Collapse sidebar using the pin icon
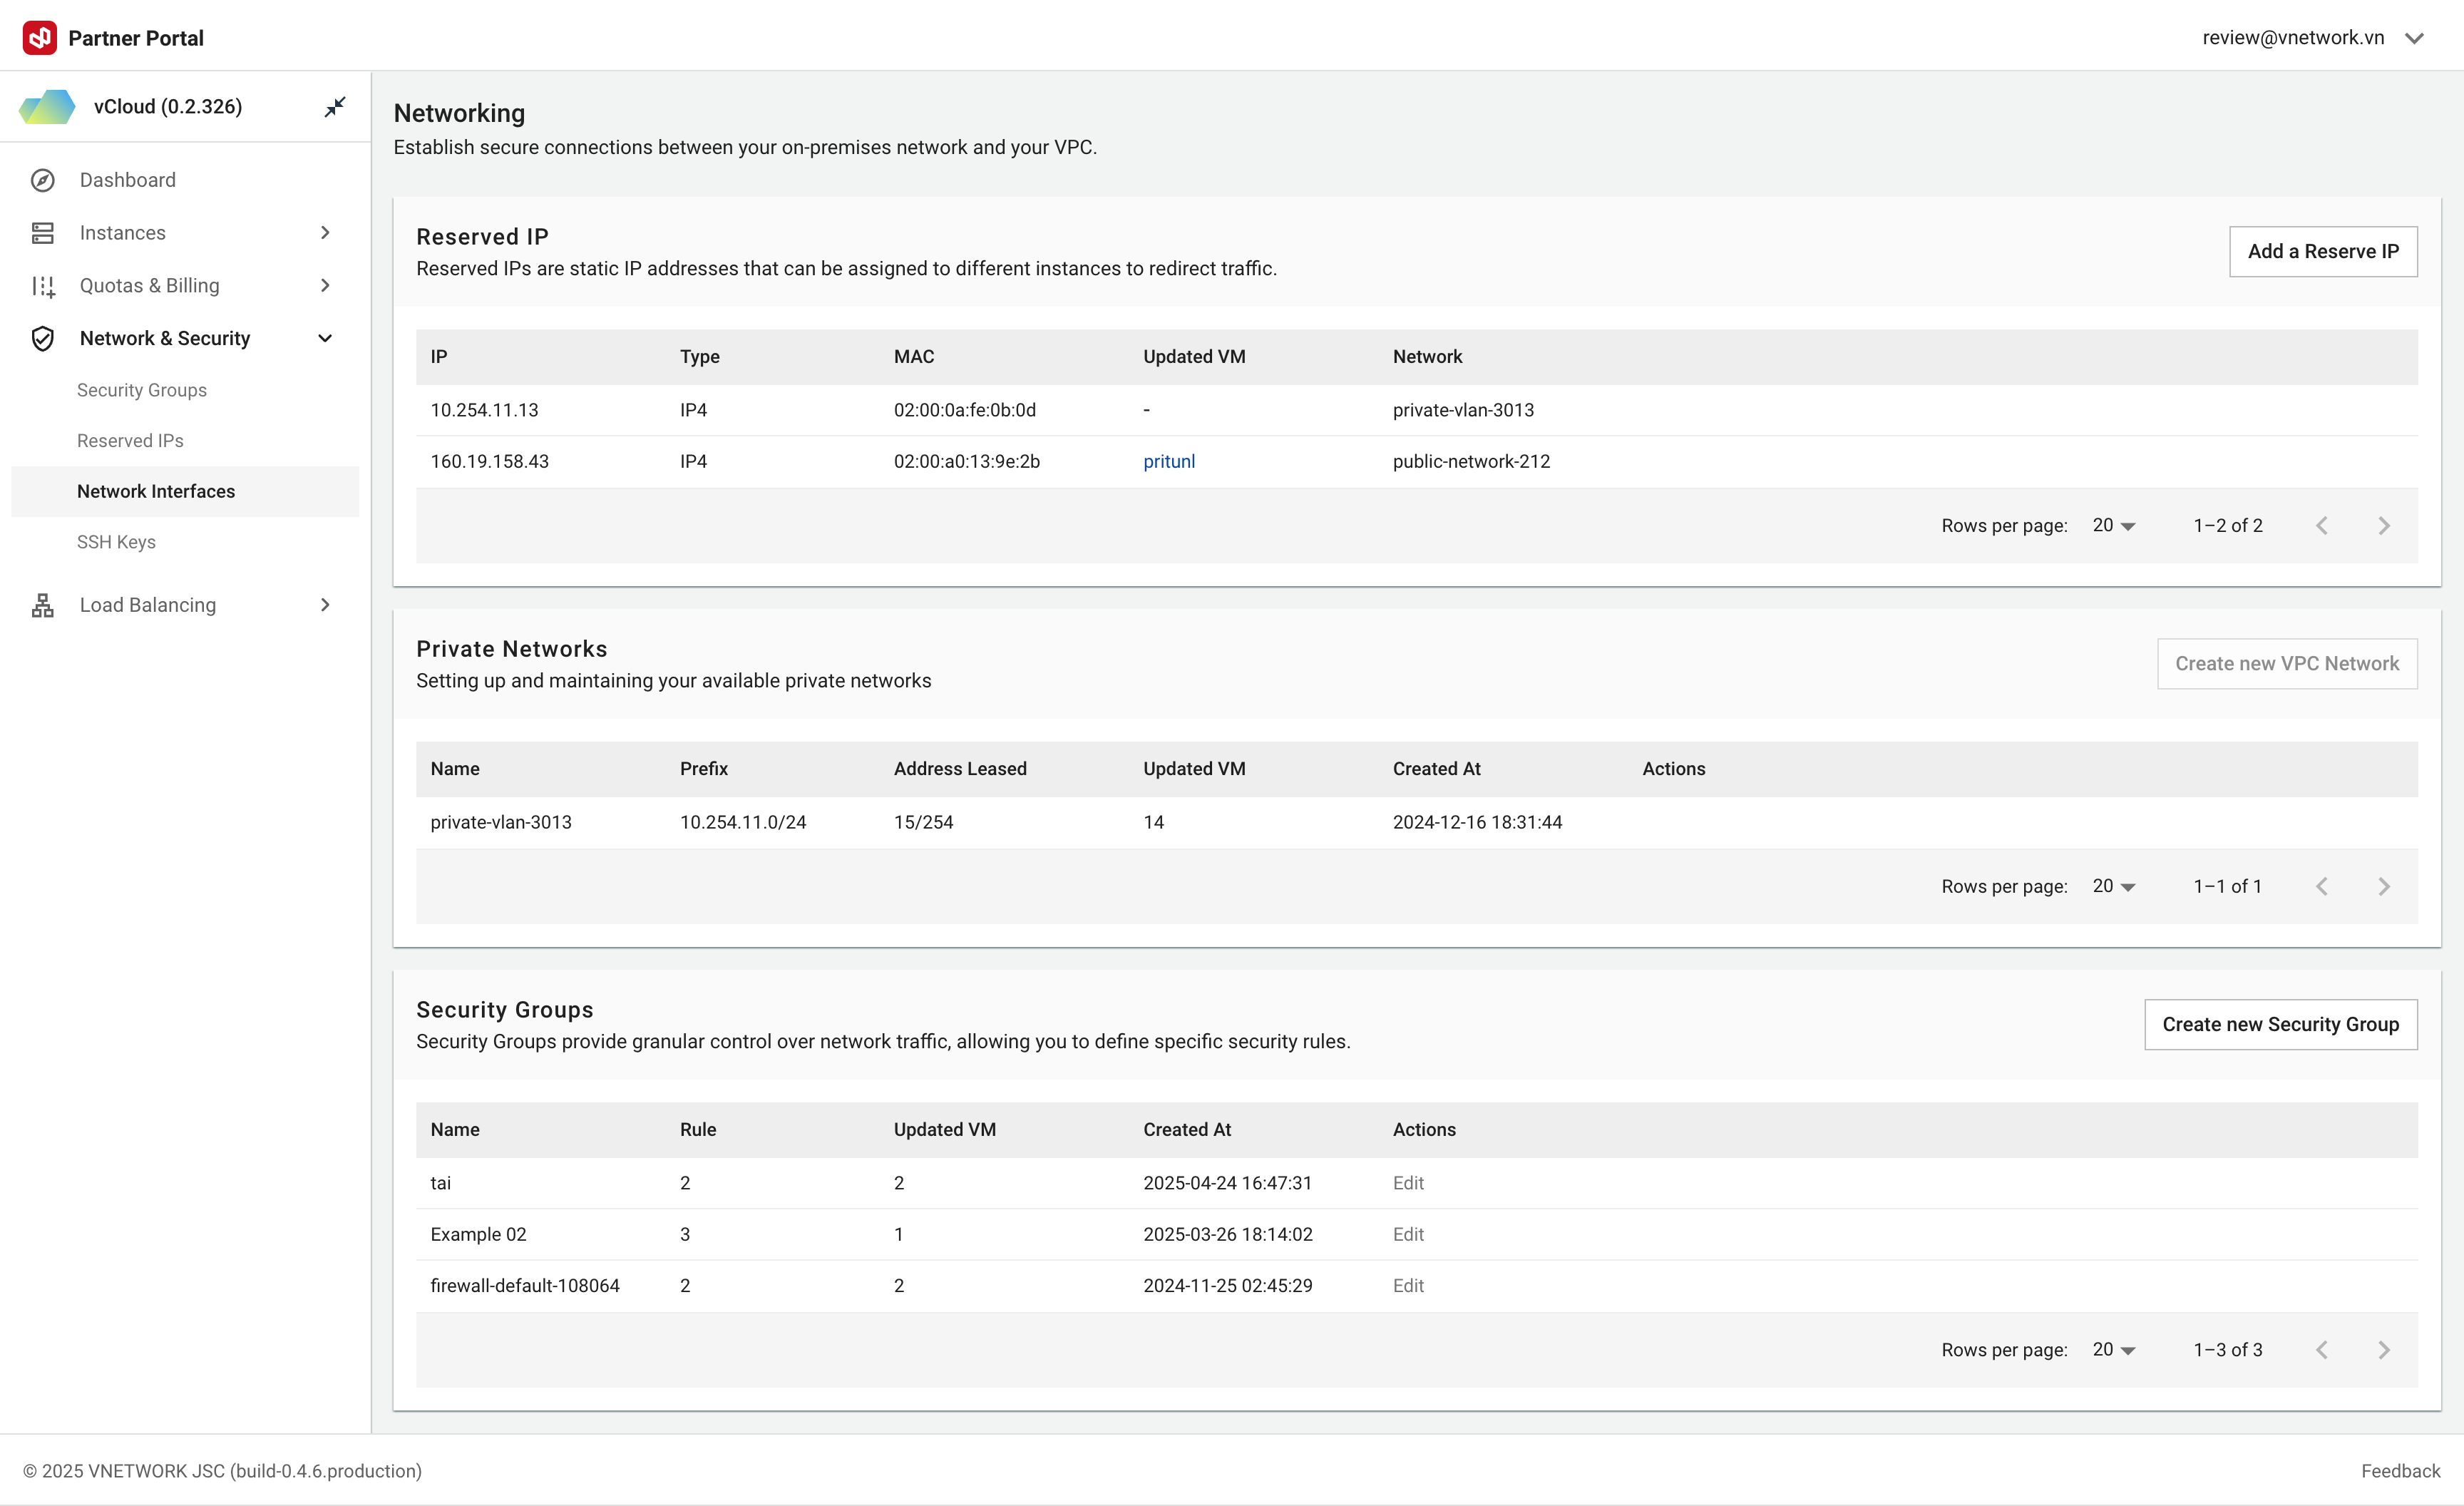 pos(335,106)
